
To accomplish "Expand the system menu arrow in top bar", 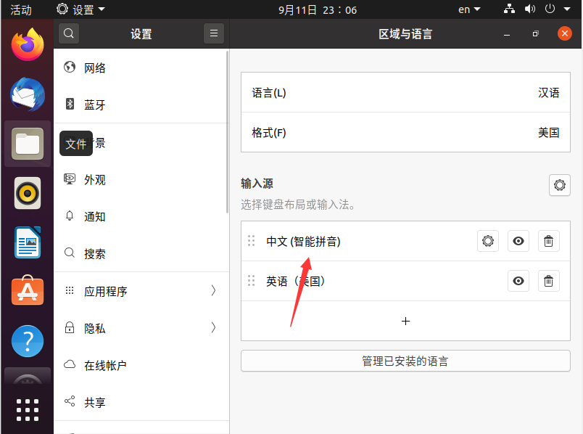I will (x=567, y=9).
